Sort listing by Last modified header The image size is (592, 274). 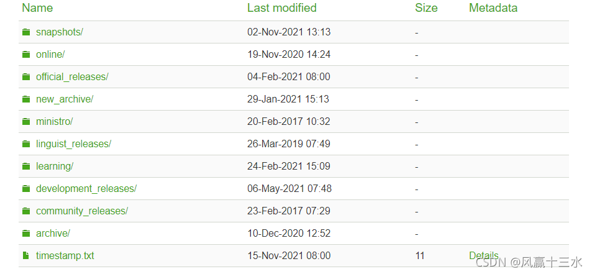281,8
